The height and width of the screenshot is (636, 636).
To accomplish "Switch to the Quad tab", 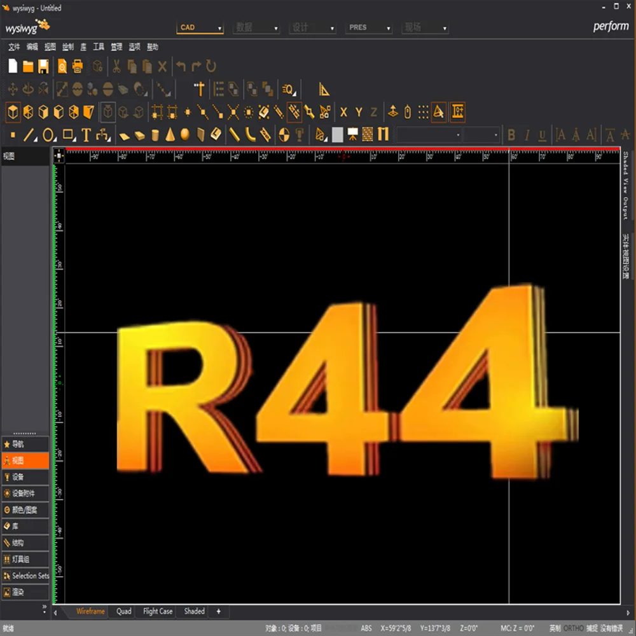I will click(x=124, y=611).
